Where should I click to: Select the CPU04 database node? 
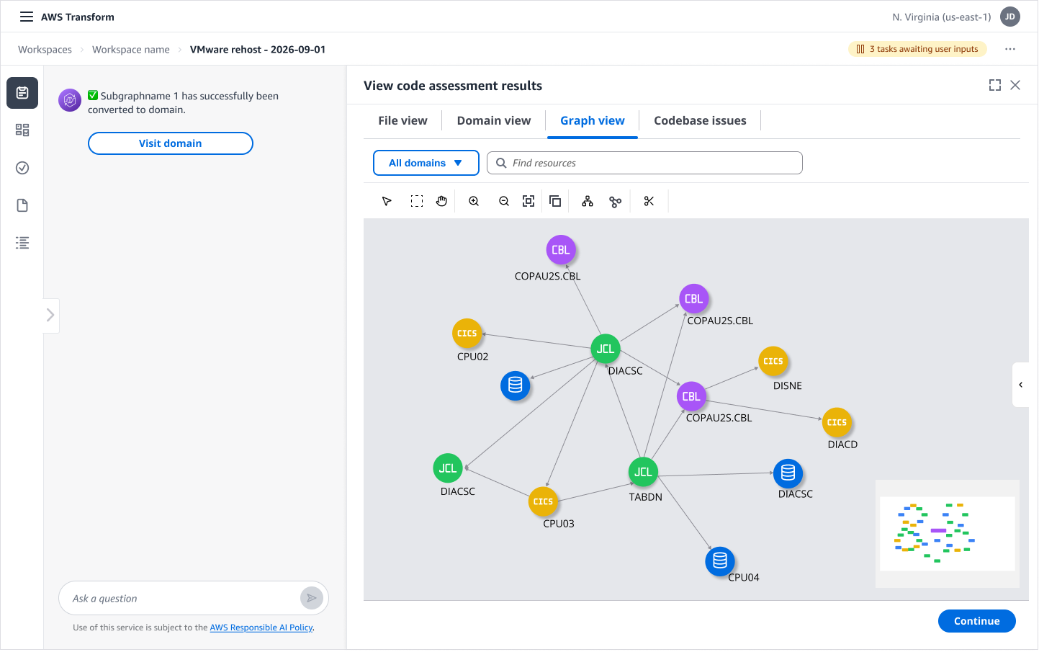(720, 561)
